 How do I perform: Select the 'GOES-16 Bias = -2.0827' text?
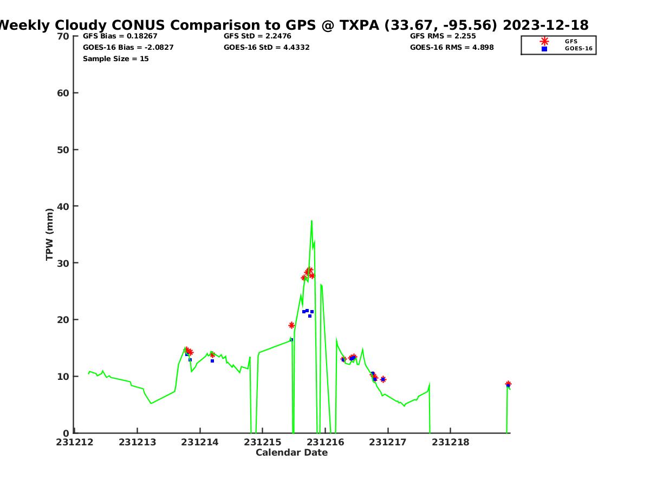[128, 48]
